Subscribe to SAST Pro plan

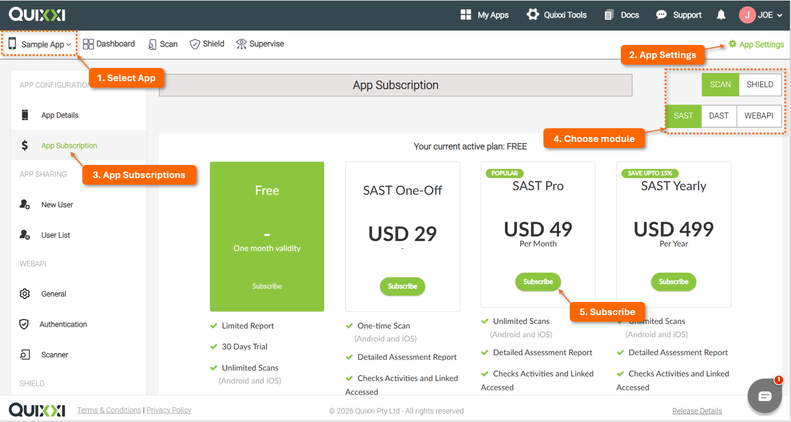click(x=538, y=282)
